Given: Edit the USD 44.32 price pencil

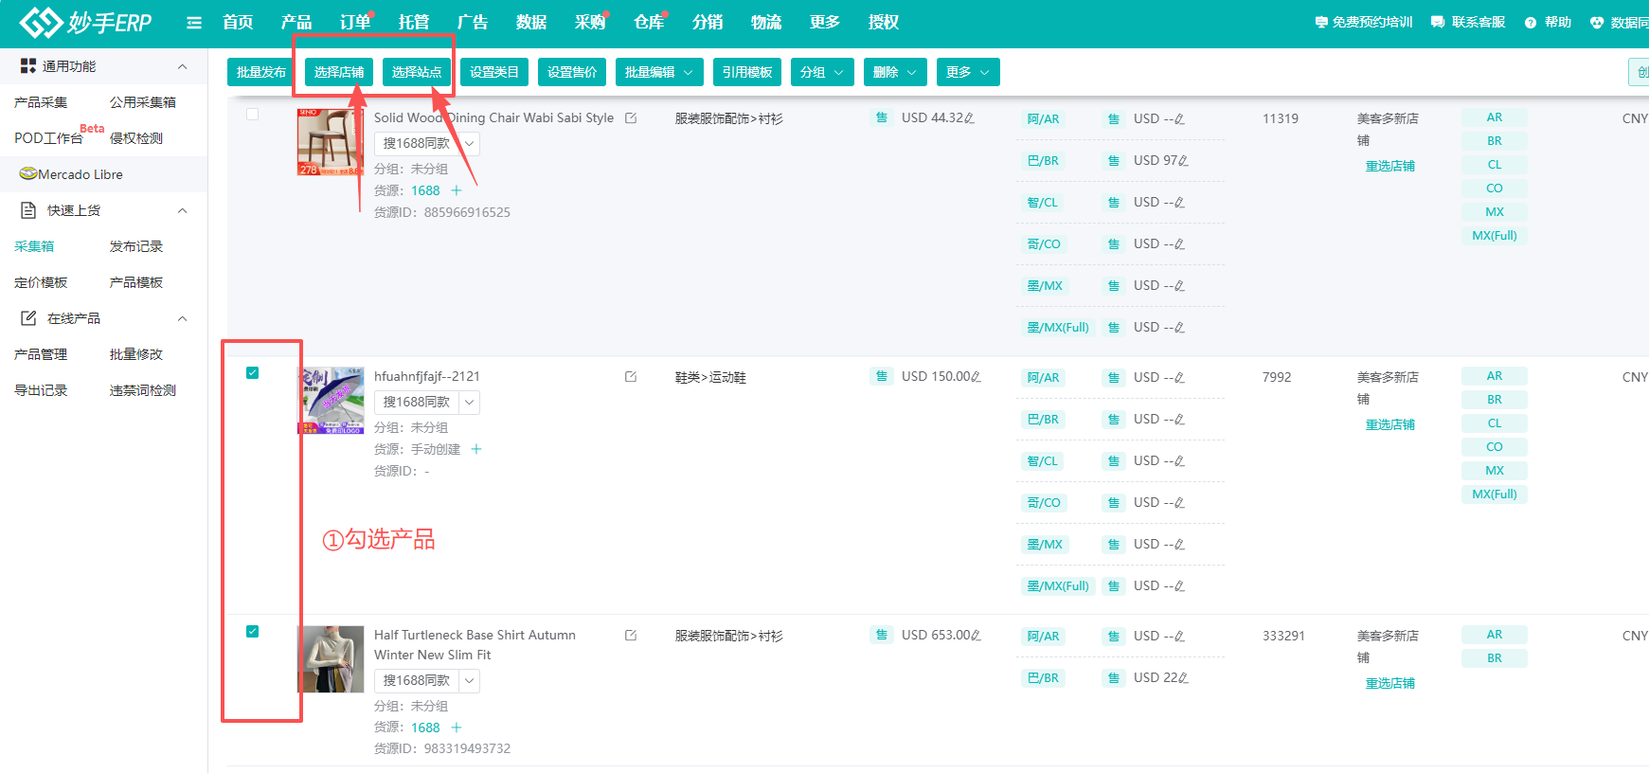Looking at the screenshot, I should click(x=969, y=118).
